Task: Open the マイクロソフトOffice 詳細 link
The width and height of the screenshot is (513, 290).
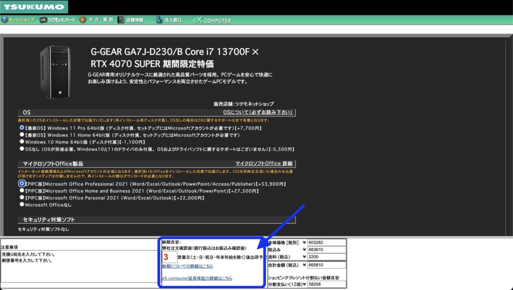Action: pyautogui.click(x=264, y=164)
